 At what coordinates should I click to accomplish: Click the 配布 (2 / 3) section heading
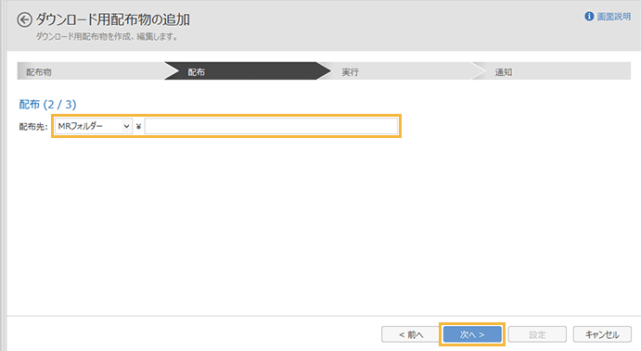click(47, 105)
